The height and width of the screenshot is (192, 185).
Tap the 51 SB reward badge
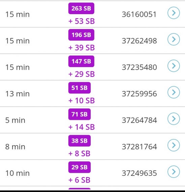click(x=80, y=88)
